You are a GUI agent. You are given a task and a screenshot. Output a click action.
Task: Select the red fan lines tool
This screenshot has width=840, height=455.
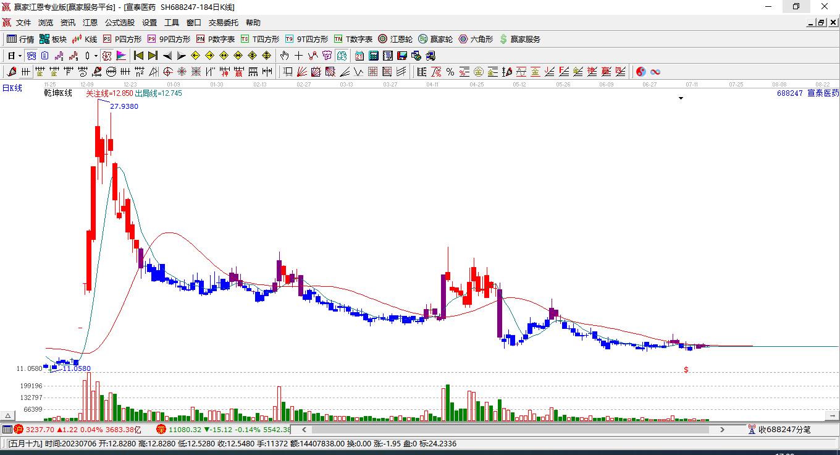pyautogui.click(x=302, y=72)
